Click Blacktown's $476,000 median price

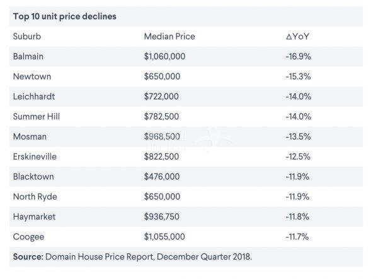coord(162,177)
